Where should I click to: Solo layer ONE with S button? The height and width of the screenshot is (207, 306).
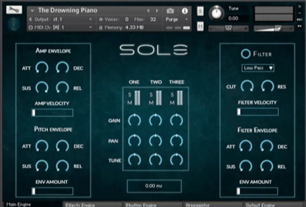pos(130,95)
